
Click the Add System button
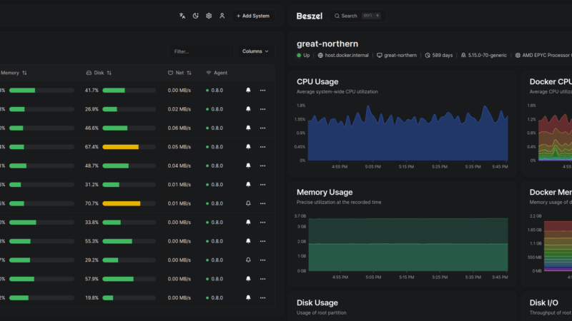point(253,16)
